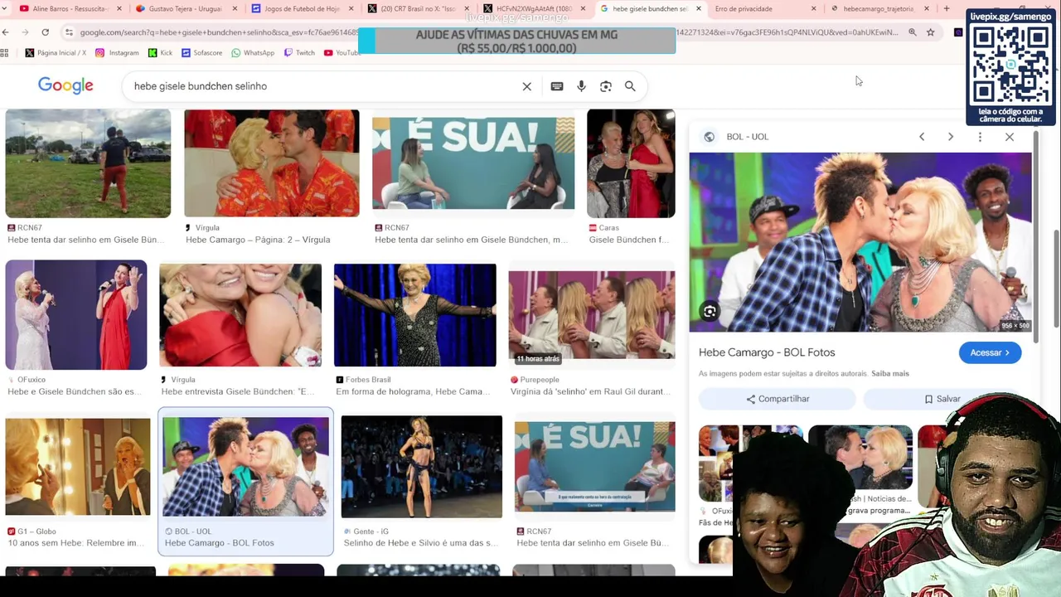
Task: Click the large Hebe Camargo preview image
Action: (x=860, y=242)
